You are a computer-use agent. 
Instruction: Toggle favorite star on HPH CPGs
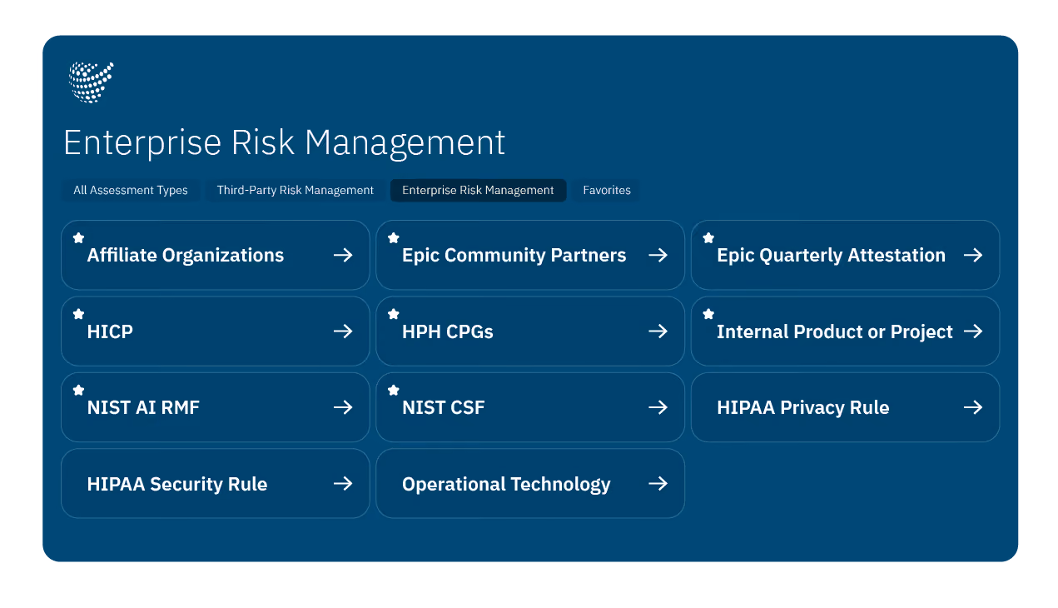(x=394, y=314)
